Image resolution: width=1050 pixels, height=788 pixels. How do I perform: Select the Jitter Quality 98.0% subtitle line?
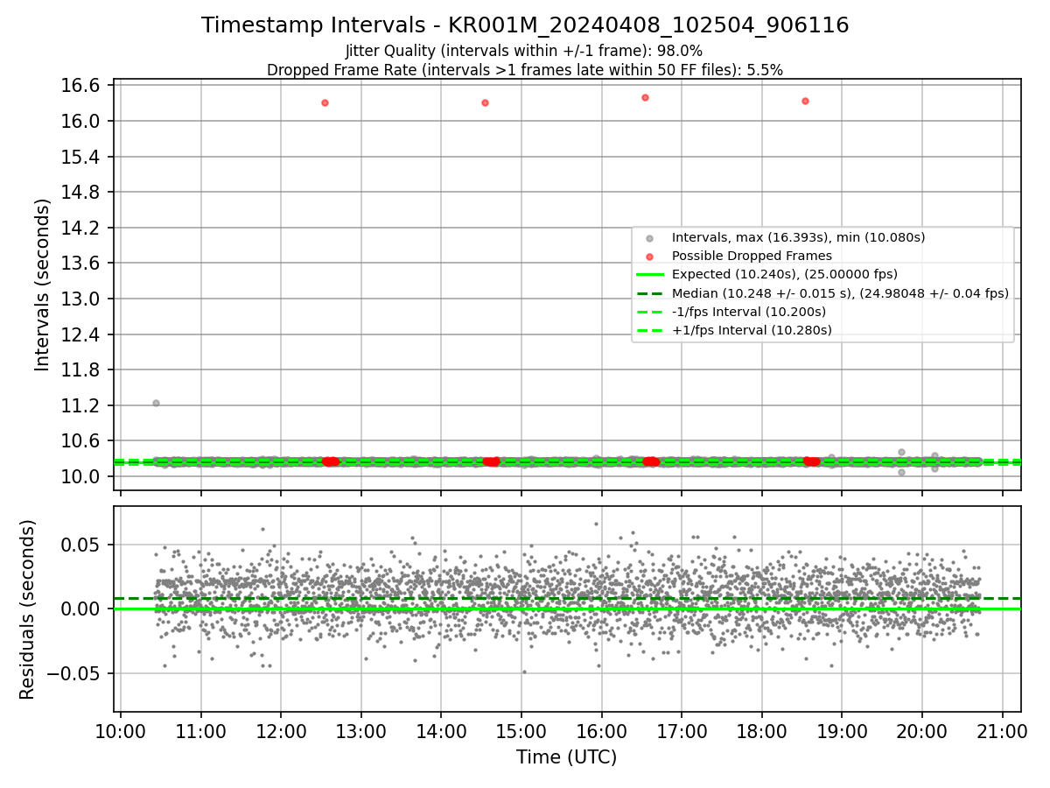click(x=524, y=51)
